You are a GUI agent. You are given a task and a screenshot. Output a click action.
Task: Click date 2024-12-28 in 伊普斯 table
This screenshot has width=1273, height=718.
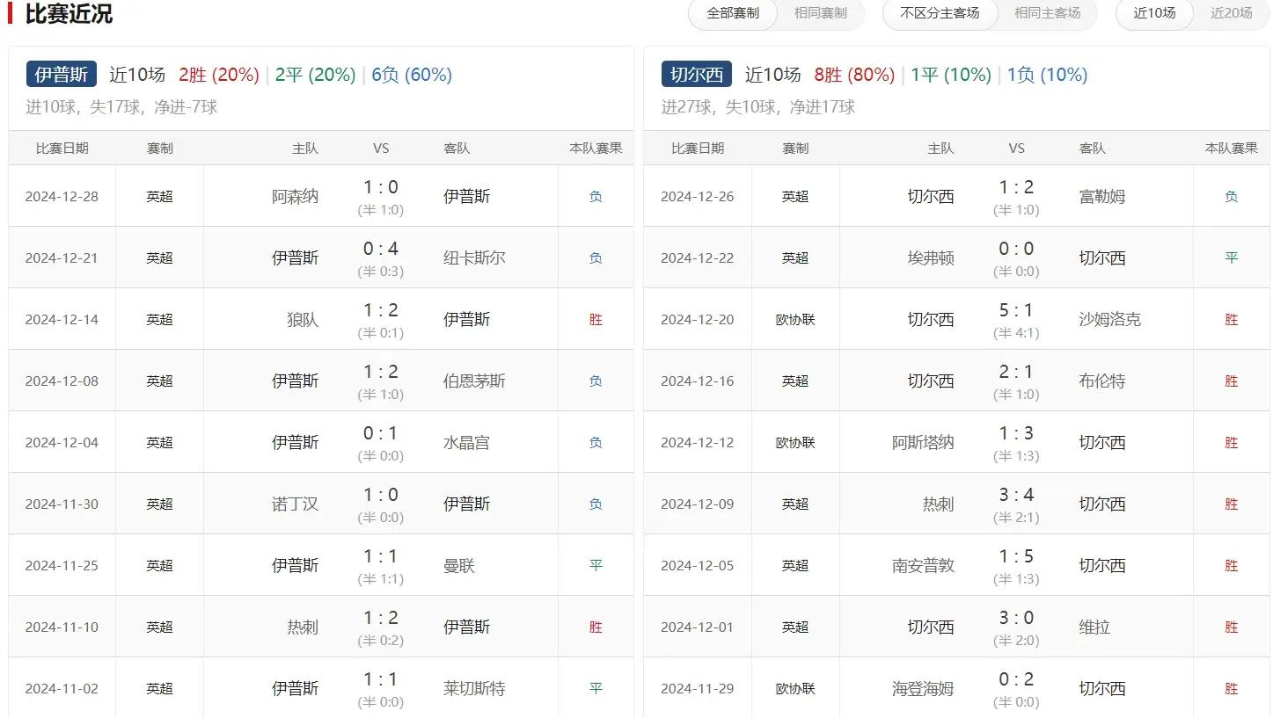(x=62, y=196)
